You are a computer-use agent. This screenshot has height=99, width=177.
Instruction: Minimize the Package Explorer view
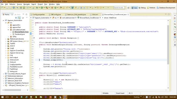23,14
